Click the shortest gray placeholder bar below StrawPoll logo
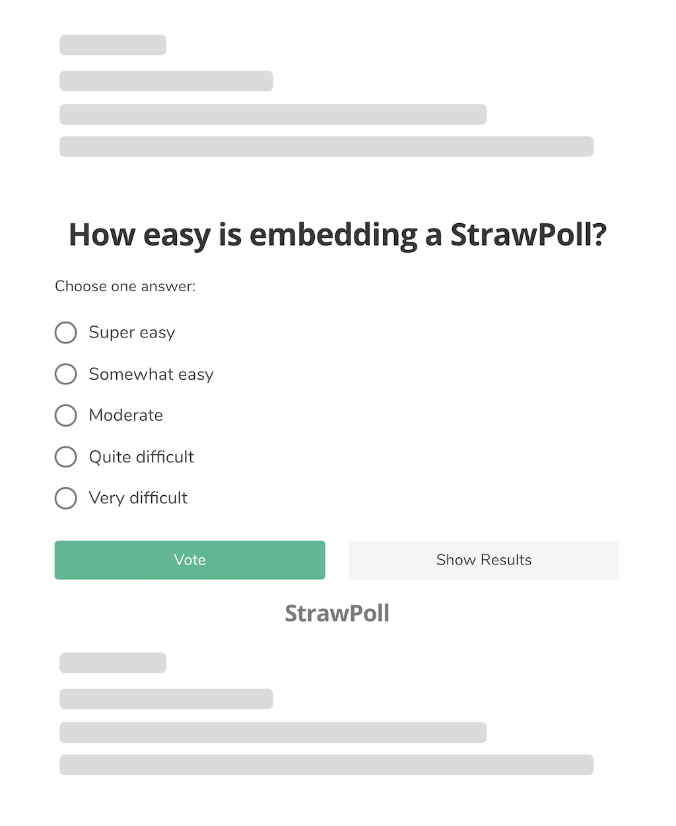The image size is (676, 826). [113, 663]
